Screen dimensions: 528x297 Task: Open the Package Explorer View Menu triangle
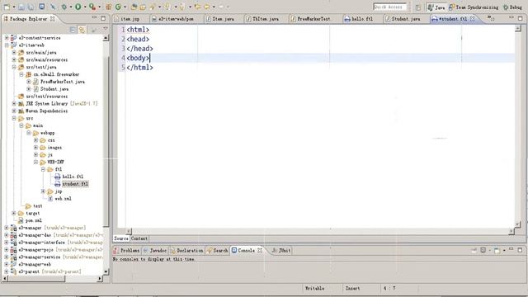106,30
